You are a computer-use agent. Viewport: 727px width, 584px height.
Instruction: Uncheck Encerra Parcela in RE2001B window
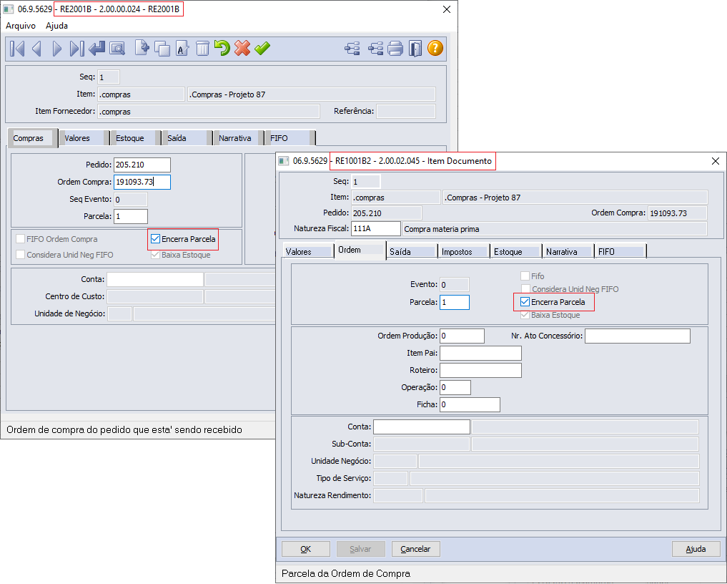[x=155, y=239]
